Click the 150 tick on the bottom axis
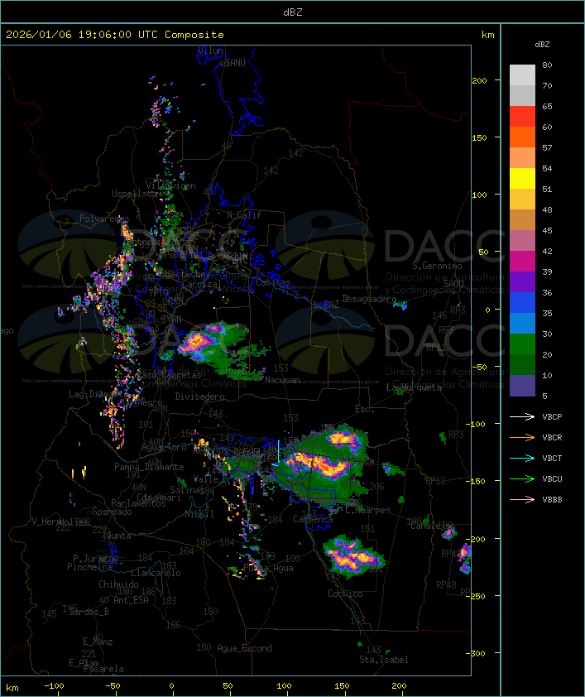Image resolution: width=585 pixels, height=697 pixels. click(342, 686)
